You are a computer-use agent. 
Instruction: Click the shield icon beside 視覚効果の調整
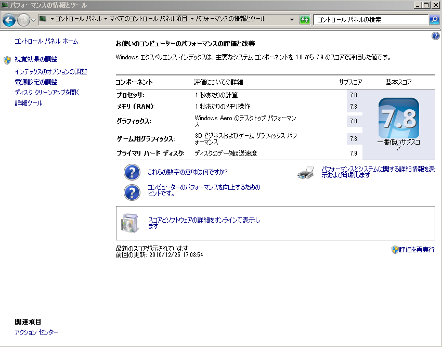7,60
